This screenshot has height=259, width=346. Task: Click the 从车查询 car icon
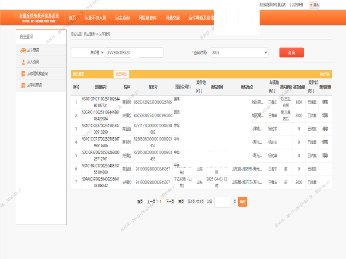point(23,51)
